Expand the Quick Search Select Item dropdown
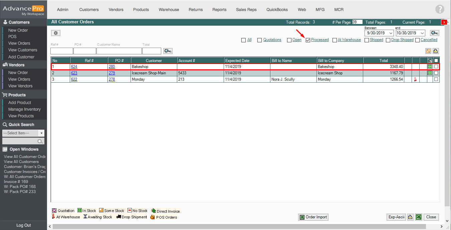The height and width of the screenshot is (230, 451). pos(42,133)
